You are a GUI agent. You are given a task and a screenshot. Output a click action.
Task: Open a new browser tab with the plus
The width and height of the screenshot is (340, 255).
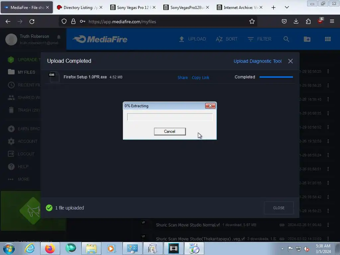[274, 8]
